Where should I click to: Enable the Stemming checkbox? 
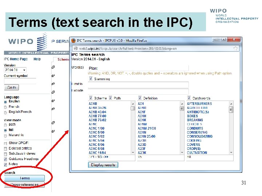click(x=91, y=78)
